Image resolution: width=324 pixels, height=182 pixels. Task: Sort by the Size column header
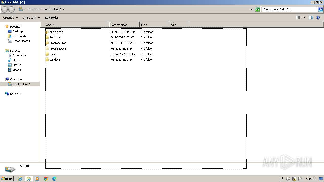coord(180,25)
